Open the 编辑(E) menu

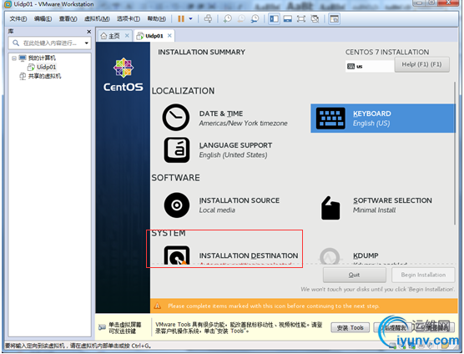point(43,19)
